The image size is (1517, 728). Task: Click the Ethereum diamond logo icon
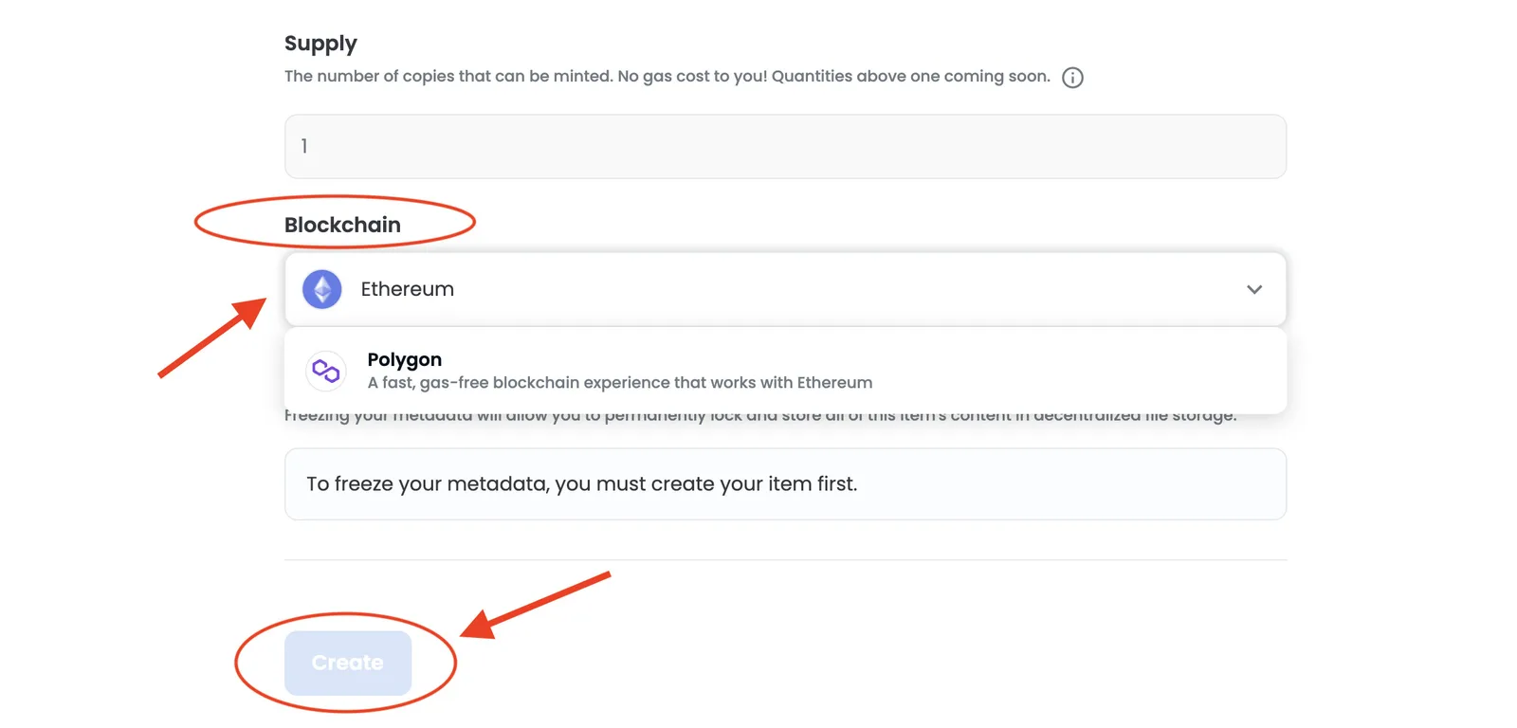click(x=322, y=289)
